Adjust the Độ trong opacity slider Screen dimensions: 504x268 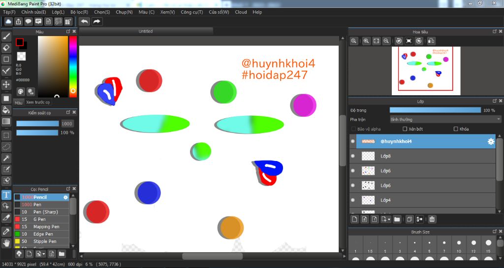pyautogui.click(x=435, y=110)
